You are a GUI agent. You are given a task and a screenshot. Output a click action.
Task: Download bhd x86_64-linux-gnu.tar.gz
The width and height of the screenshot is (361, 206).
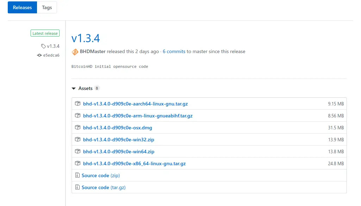(135, 163)
